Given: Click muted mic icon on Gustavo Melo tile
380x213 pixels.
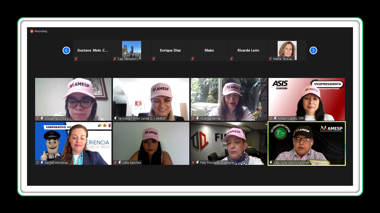Looking at the screenshot, I should click(x=76, y=59).
